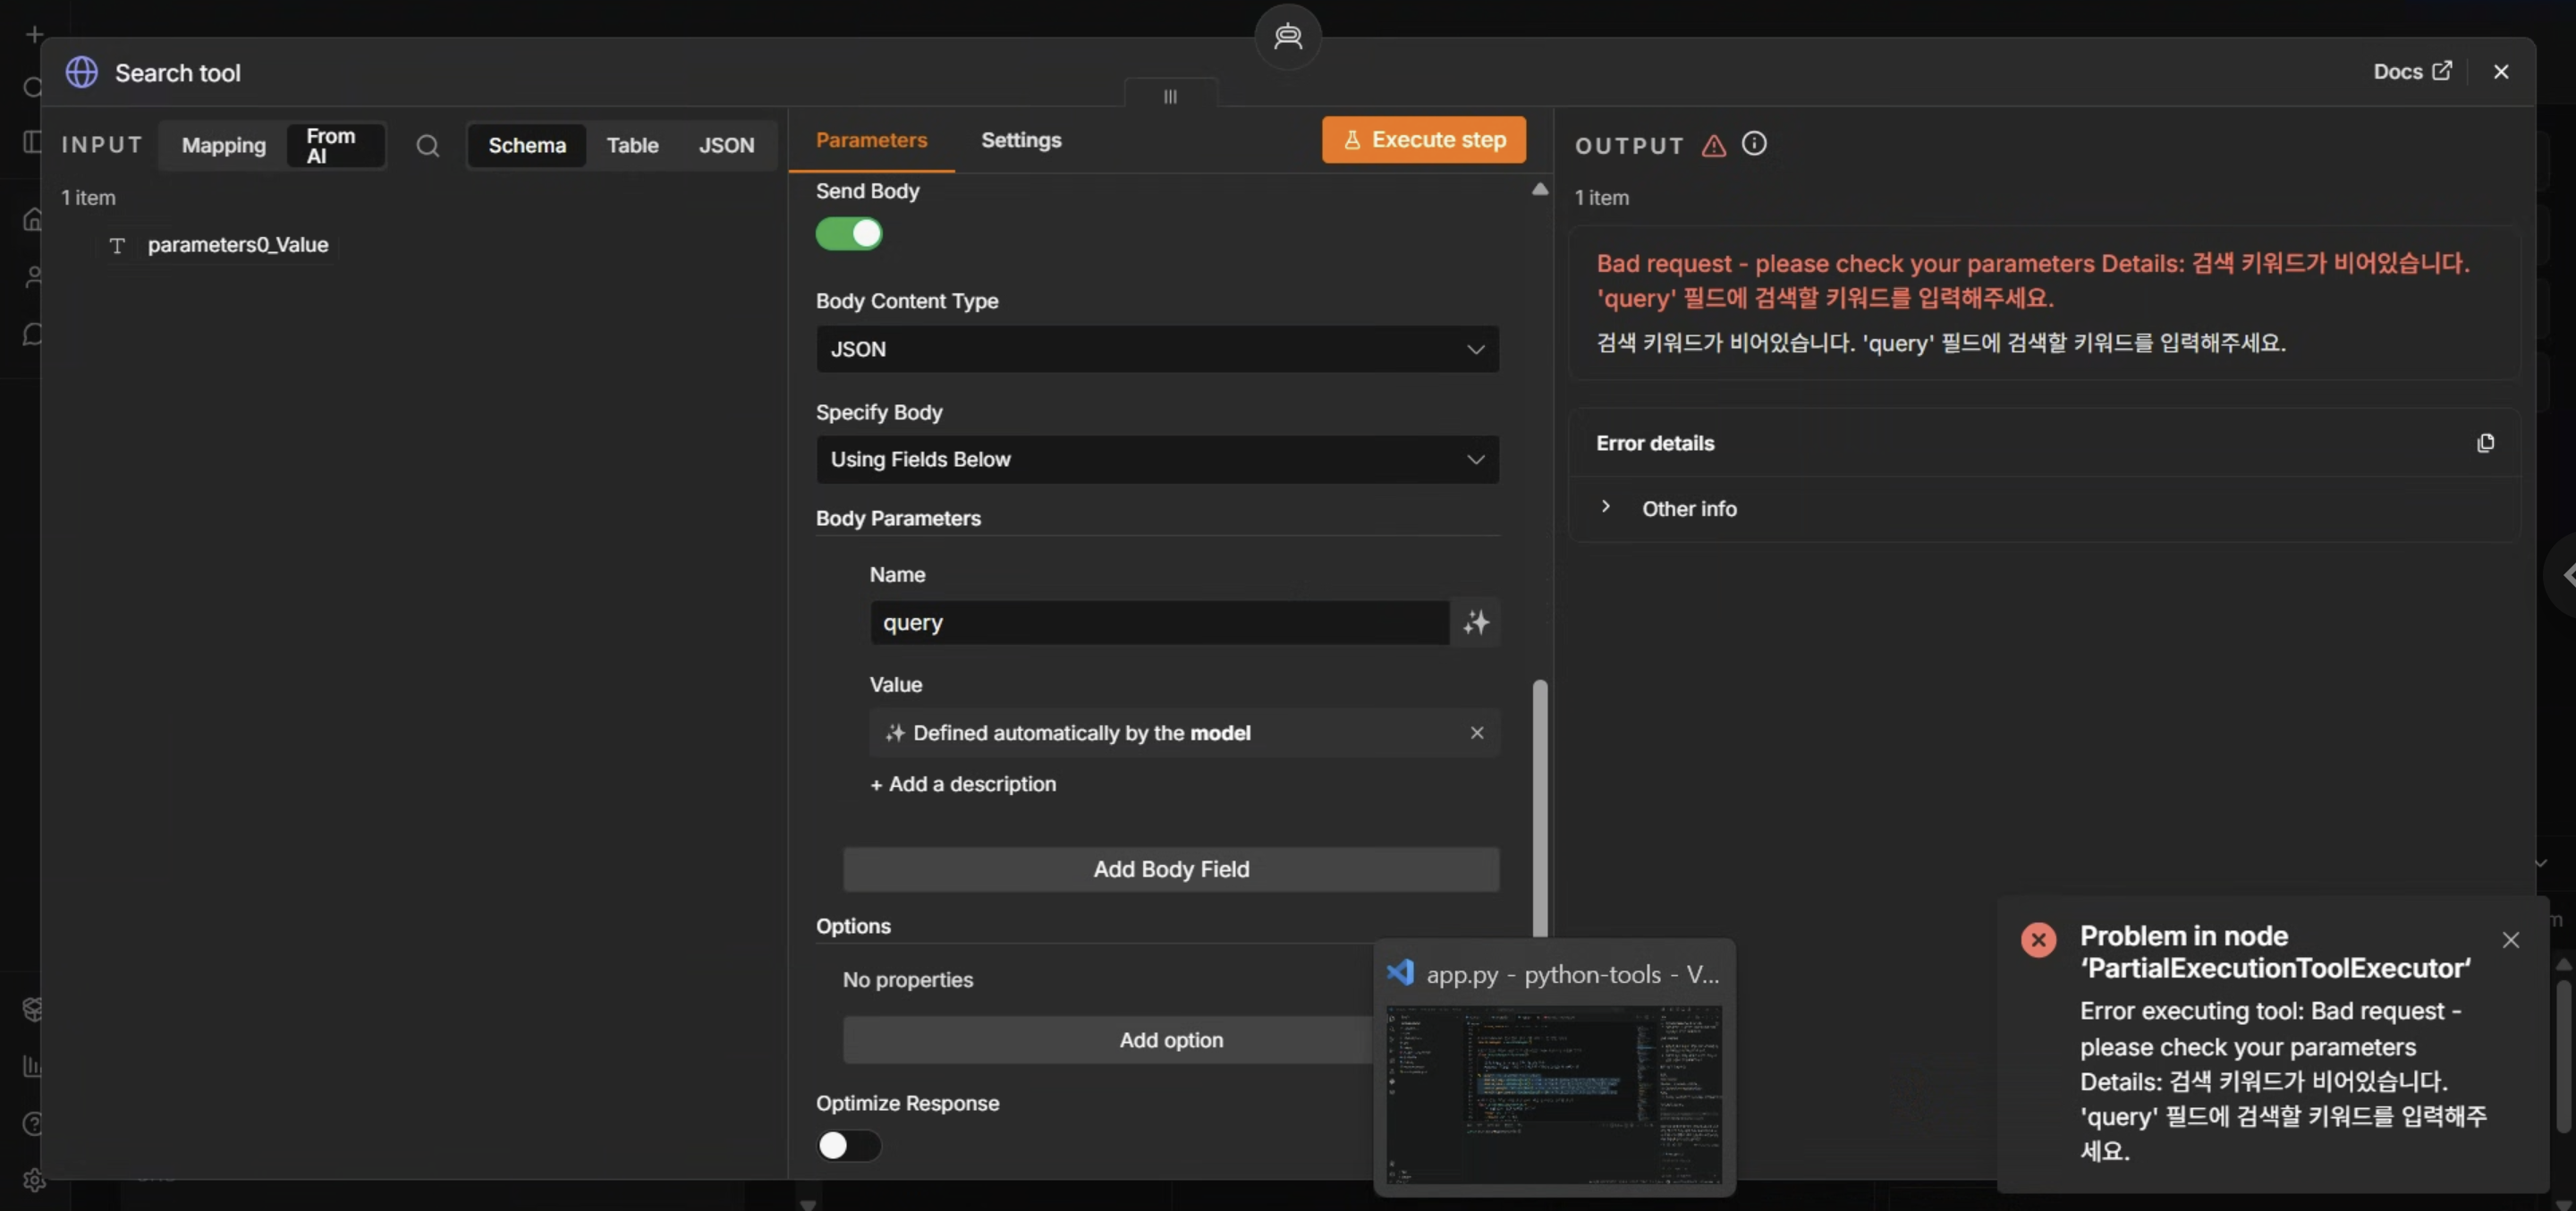Click the scroll up arrow in parameters panel
Screen dimensions: 2576x1211
click(1540, 189)
